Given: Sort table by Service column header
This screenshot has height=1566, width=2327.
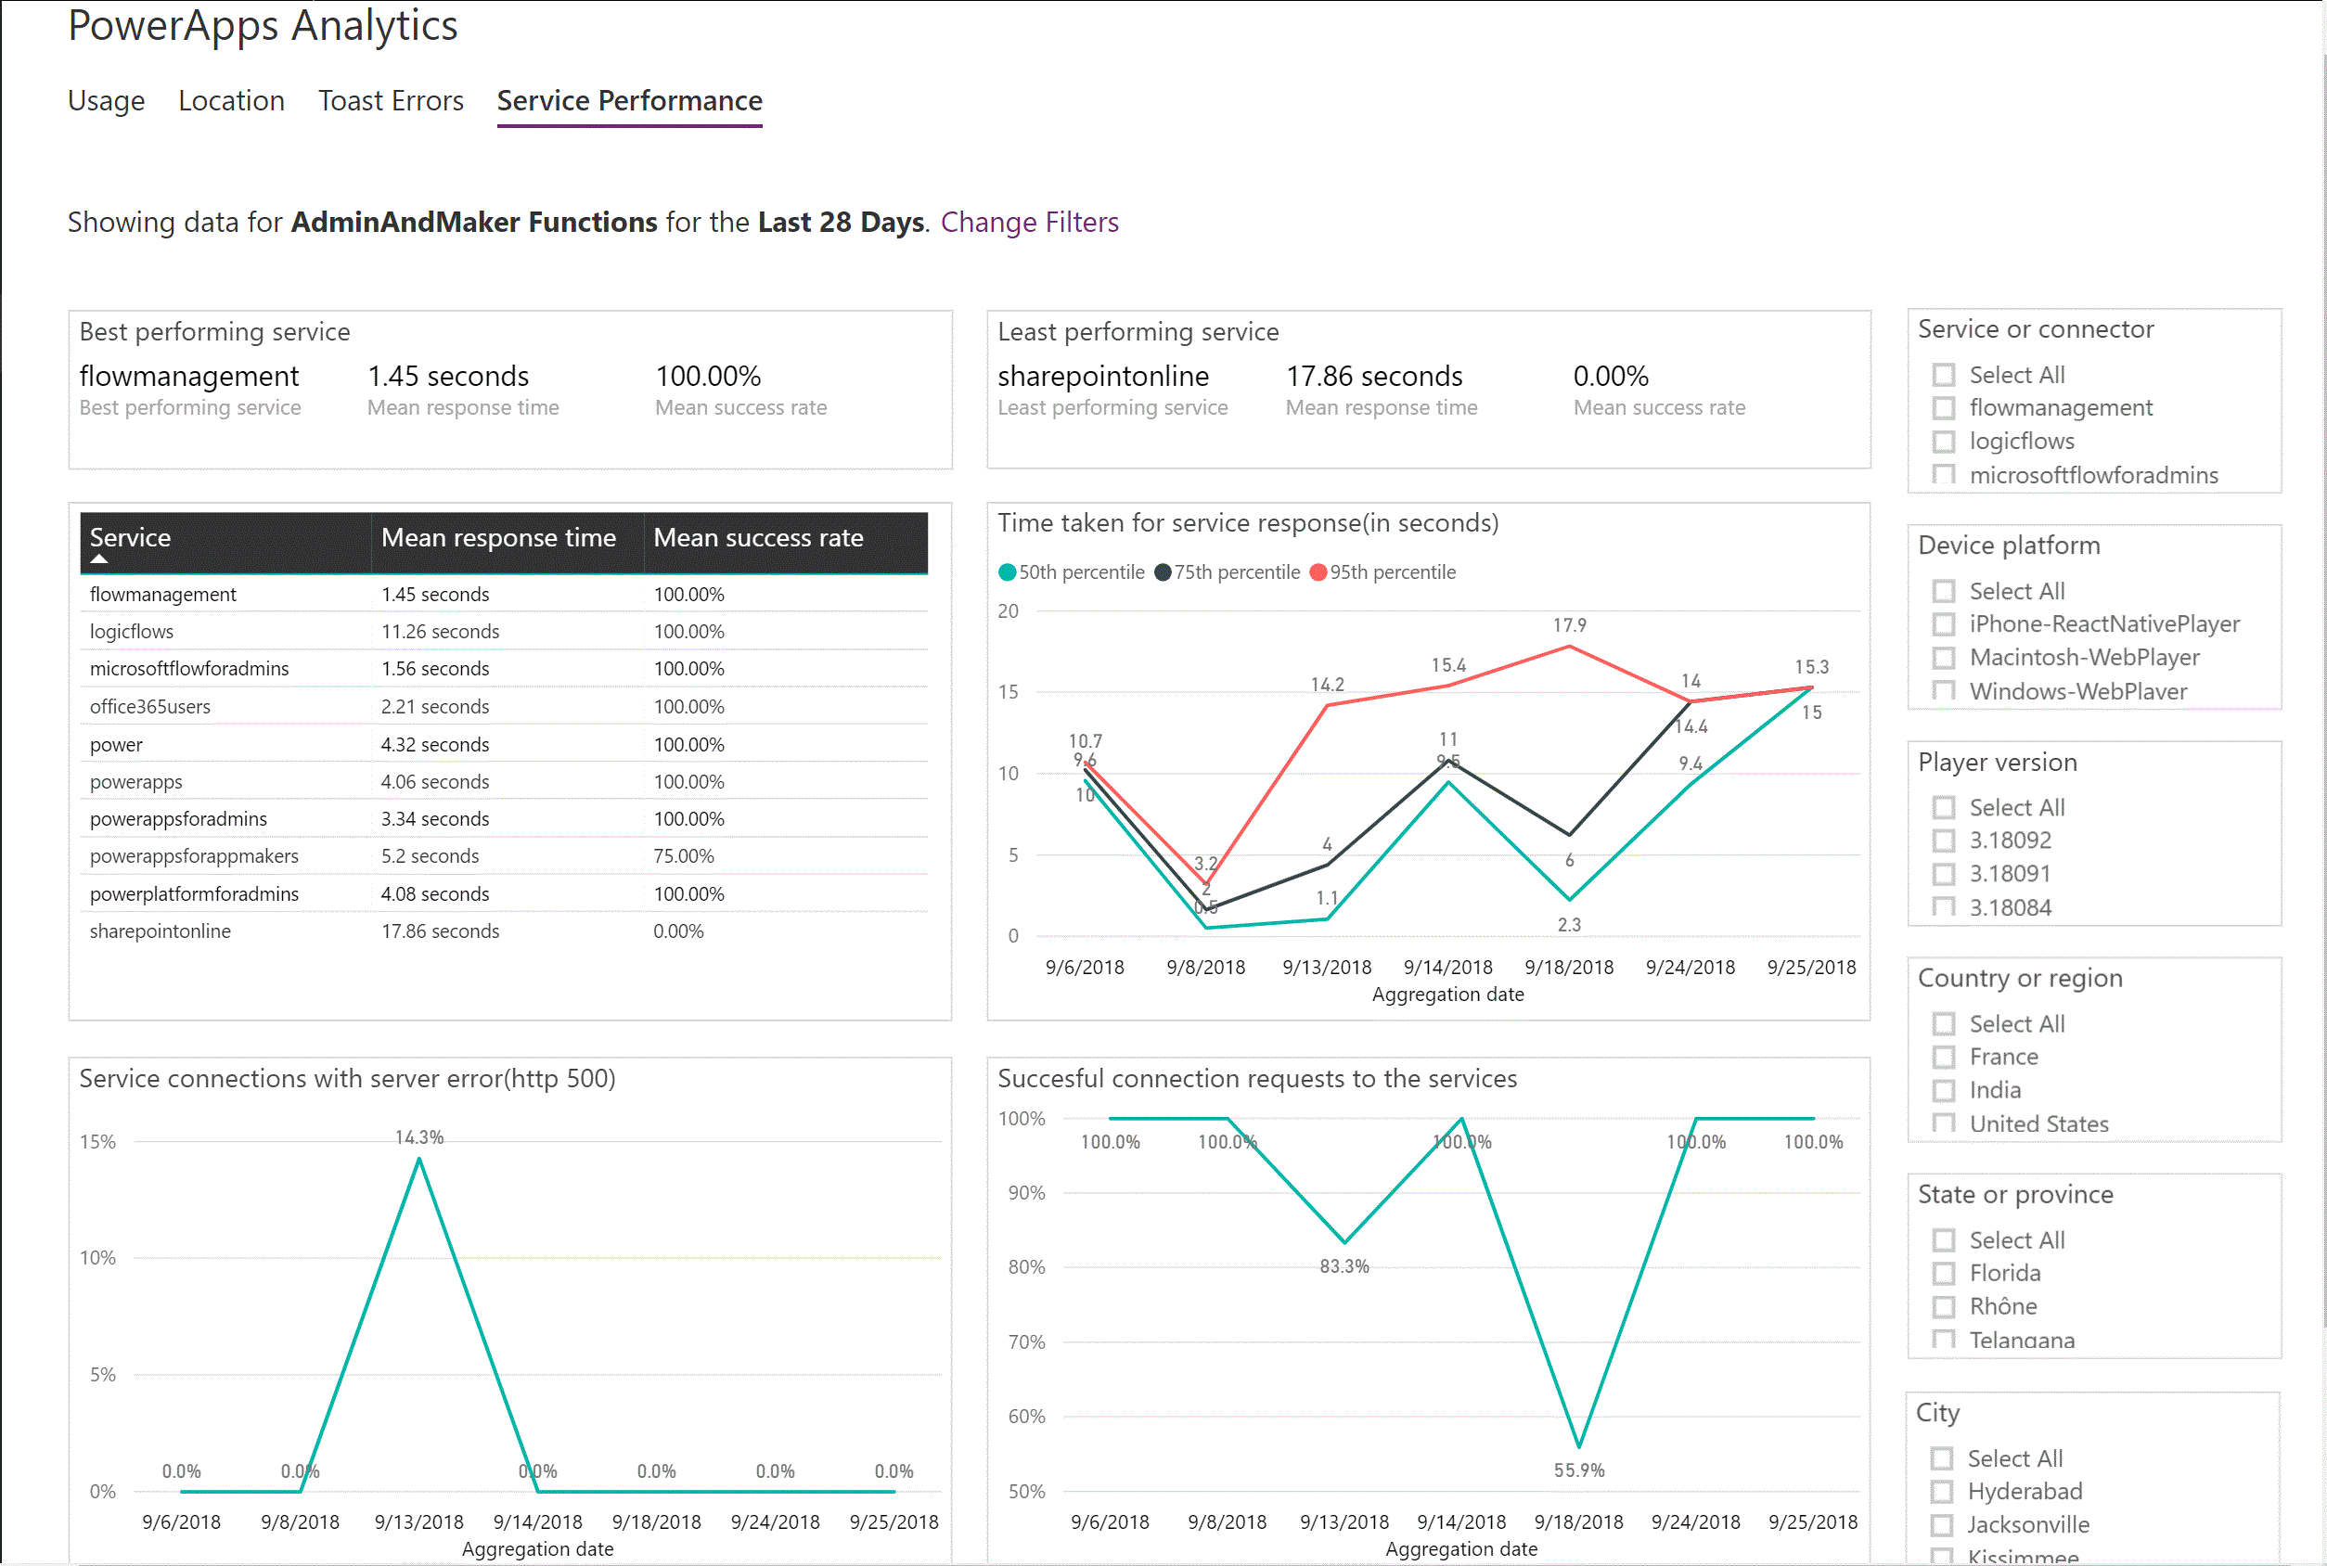Looking at the screenshot, I should [x=130, y=537].
